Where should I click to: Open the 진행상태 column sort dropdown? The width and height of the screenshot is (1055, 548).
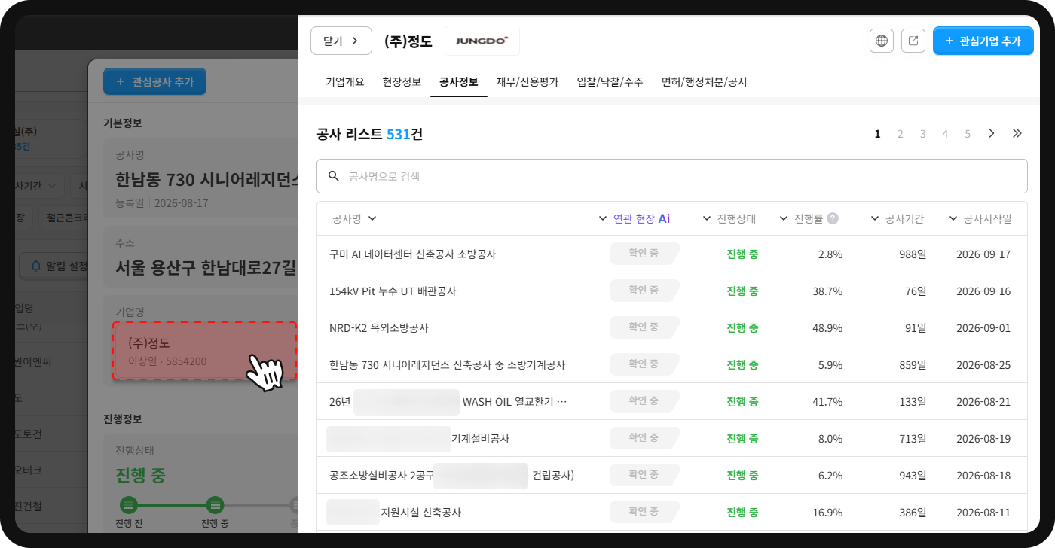point(729,218)
